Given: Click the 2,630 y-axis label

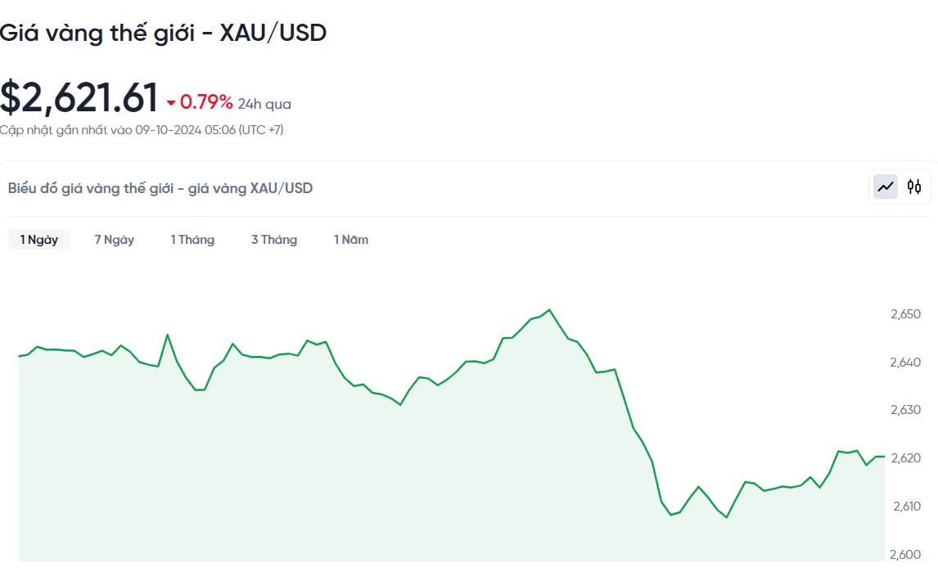Looking at the screenshot, I should 905,410.
